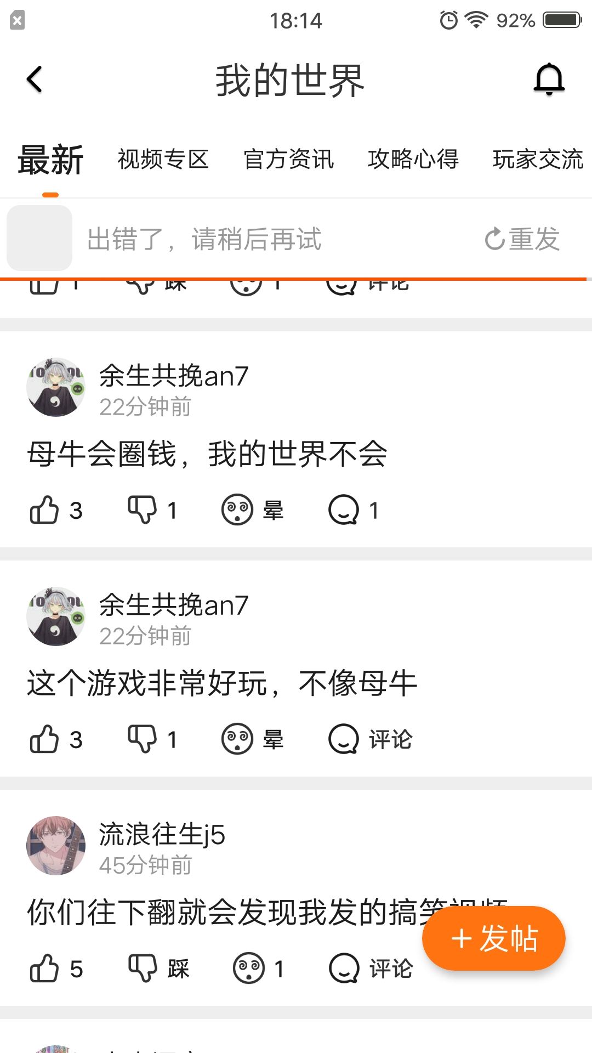Switch to the 官方资讯 tab
The width and height of the screenshot is (592, 1053).
[x=288, y=160]
